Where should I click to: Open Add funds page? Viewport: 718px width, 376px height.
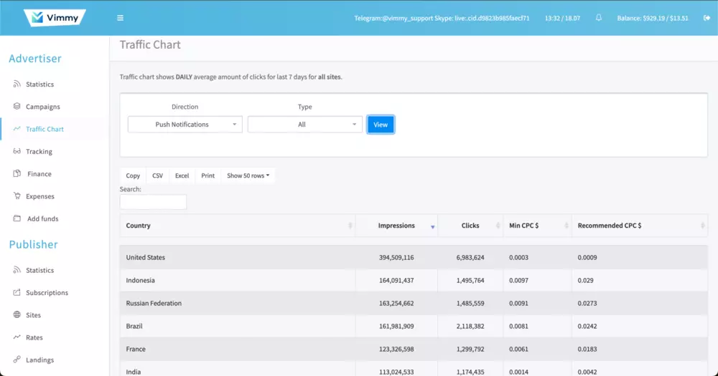42,218
